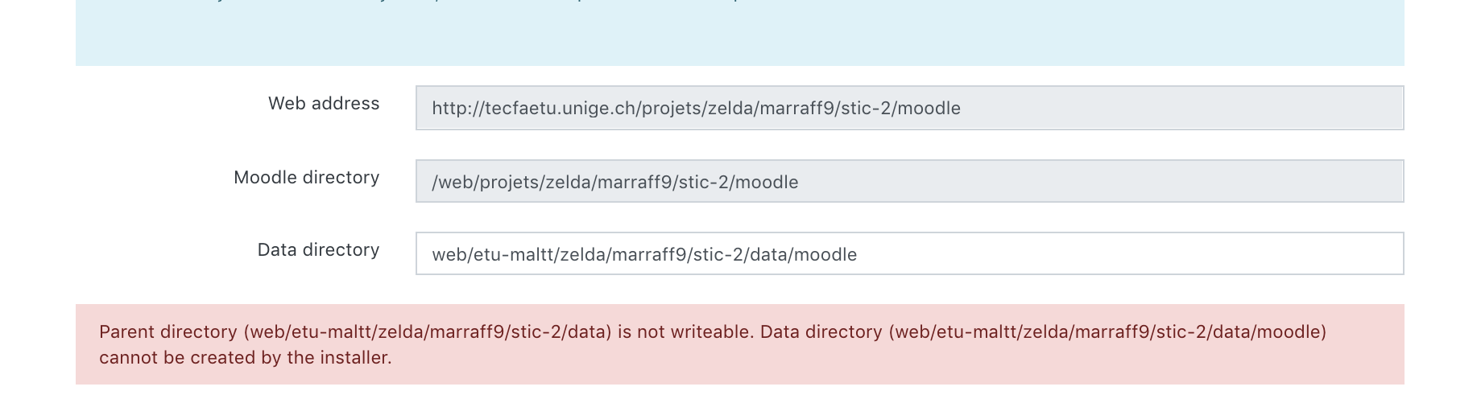1477x399 pixels.
Task: Click "Data directory" phrase inside the error message
Action: [821, 331]
